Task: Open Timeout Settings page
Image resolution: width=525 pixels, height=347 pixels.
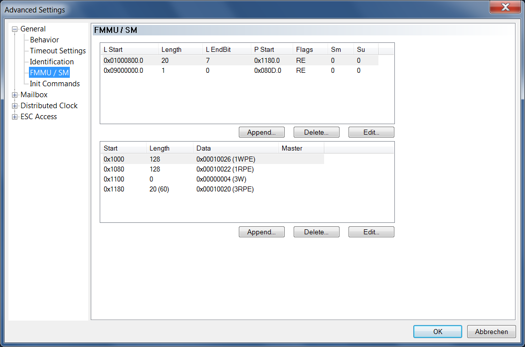Action: click(58, 51)
